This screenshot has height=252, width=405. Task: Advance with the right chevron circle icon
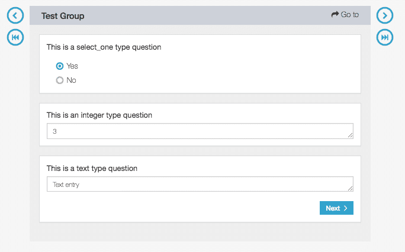(385, 15)
